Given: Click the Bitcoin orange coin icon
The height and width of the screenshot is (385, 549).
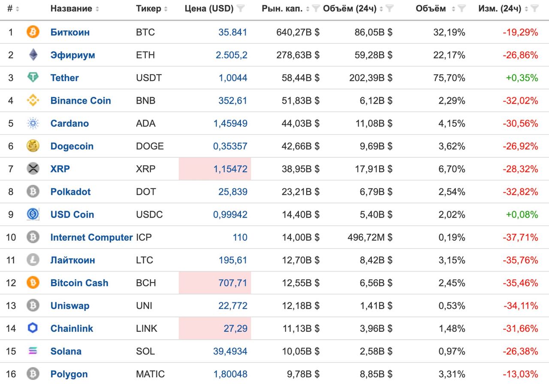Looking at the screenshot, I should [x=33, y=32].
